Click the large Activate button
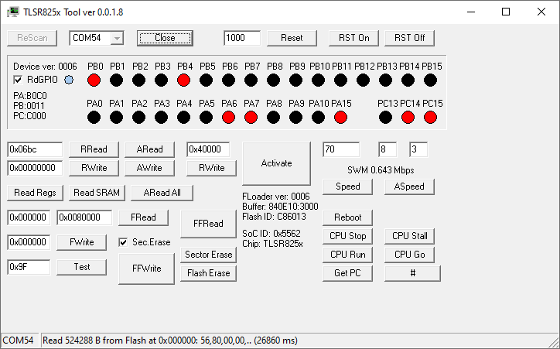560x349 pixels. coord(276,163)
